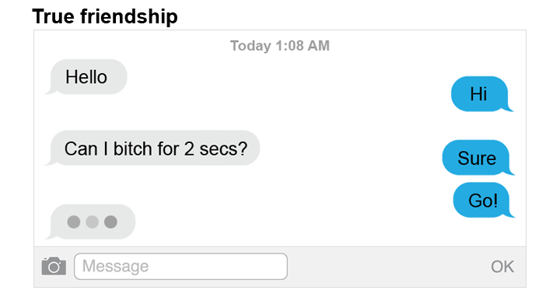The height and width of the screenshot is (294, 560).
Task: Click the "True friendship" heading
Action: tap(105, 16)
